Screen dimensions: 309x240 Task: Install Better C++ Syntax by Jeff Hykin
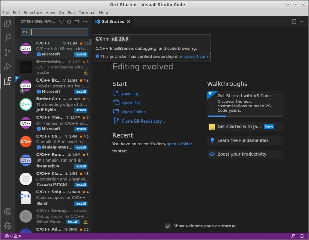click(x=81, y=110)
